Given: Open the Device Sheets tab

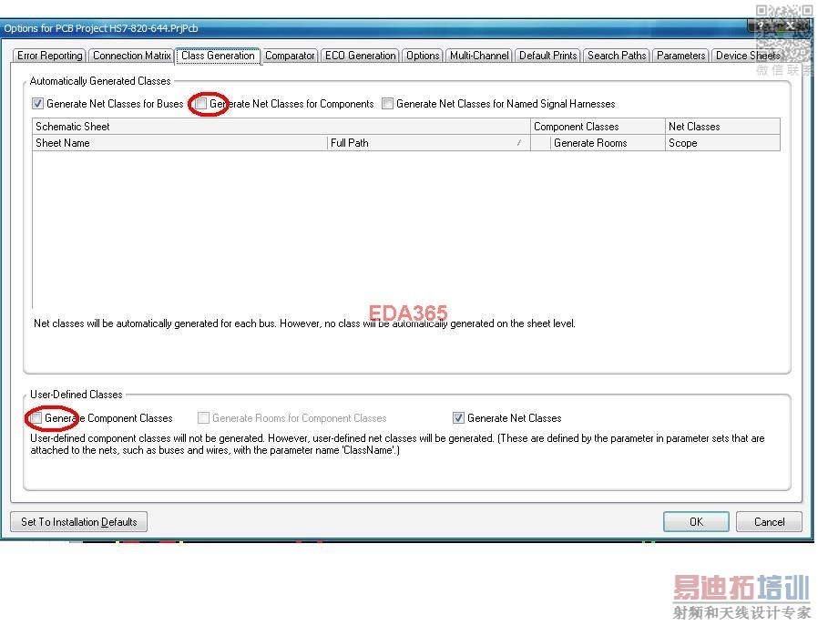Looking at the screenshot, I should (748, 56).
